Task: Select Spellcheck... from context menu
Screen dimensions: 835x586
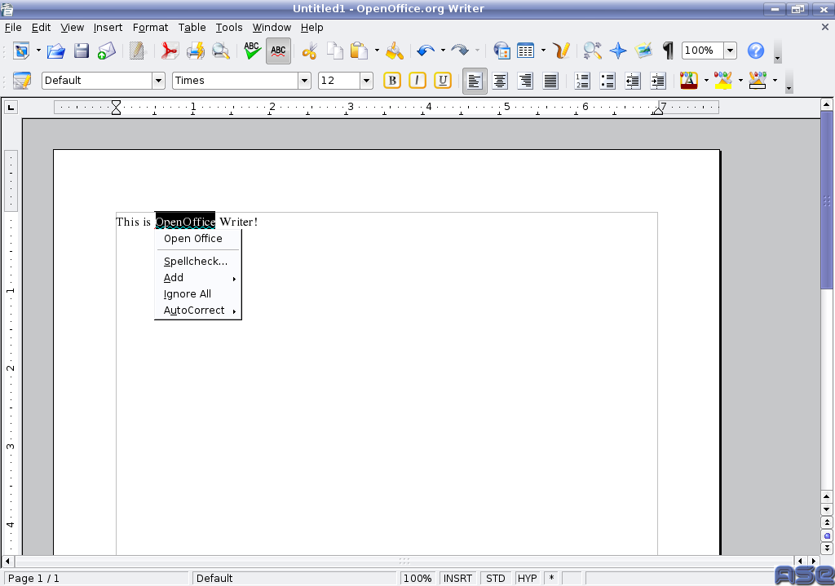Action: [197, 262]
